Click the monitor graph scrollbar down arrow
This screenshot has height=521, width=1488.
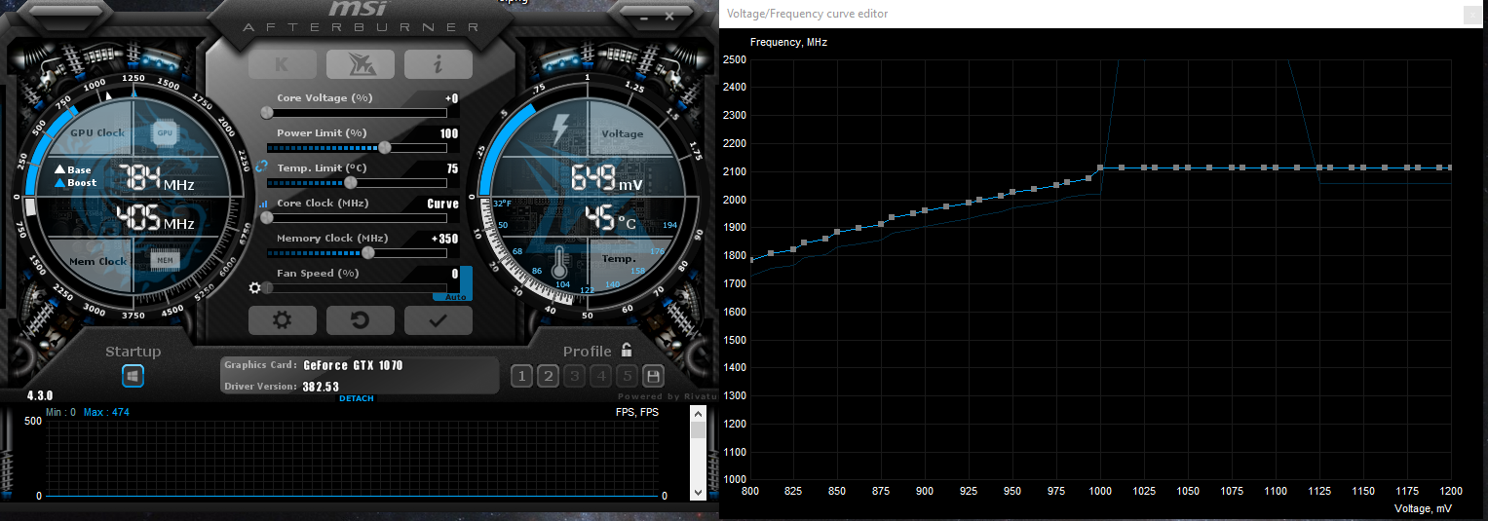(x=698, y=493)
